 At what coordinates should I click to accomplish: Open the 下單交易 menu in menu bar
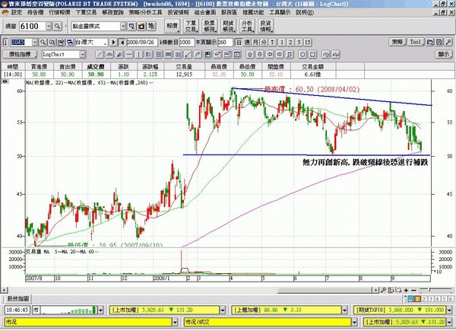86,12
